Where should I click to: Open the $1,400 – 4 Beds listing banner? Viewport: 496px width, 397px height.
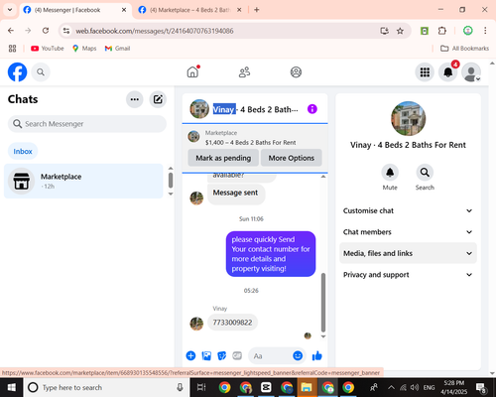coord(255,138)
